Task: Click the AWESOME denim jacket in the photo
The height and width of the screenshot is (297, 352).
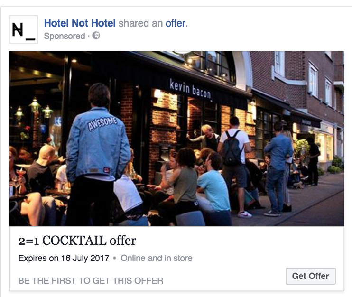Action: click(x=98, y=144)
